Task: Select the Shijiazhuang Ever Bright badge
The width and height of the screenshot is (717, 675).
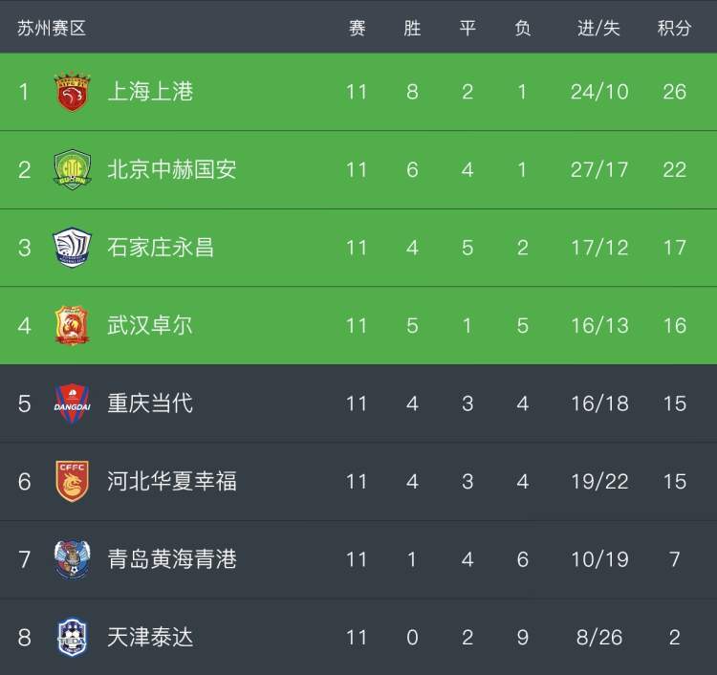Action: pyautogui.click(x=73, y=248)
